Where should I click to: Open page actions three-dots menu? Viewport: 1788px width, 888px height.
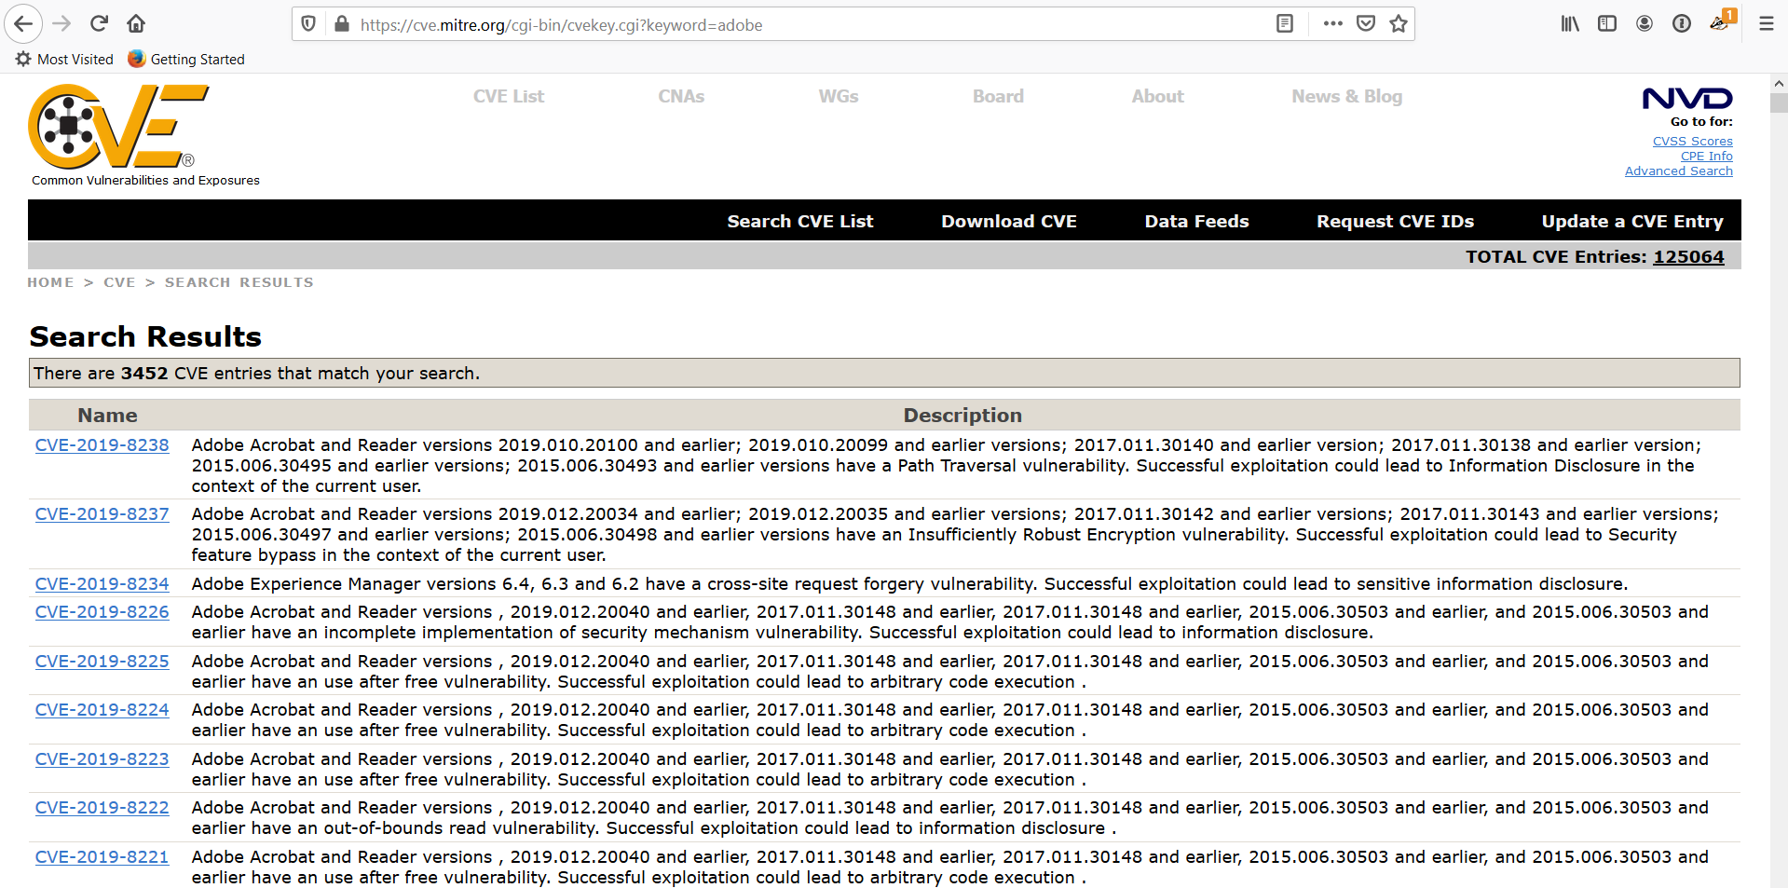point(1332,24)
